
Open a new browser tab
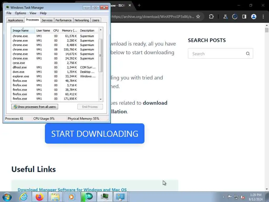click(139, 5)
